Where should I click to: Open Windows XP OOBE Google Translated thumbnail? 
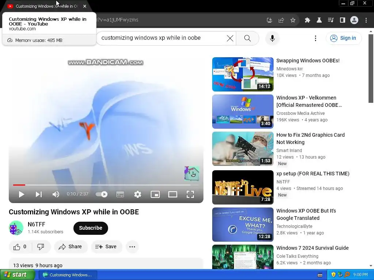click(x=243, y=225)
